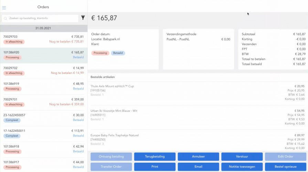
Task: Click the Edit Order button
Action: tap(285, 157)
